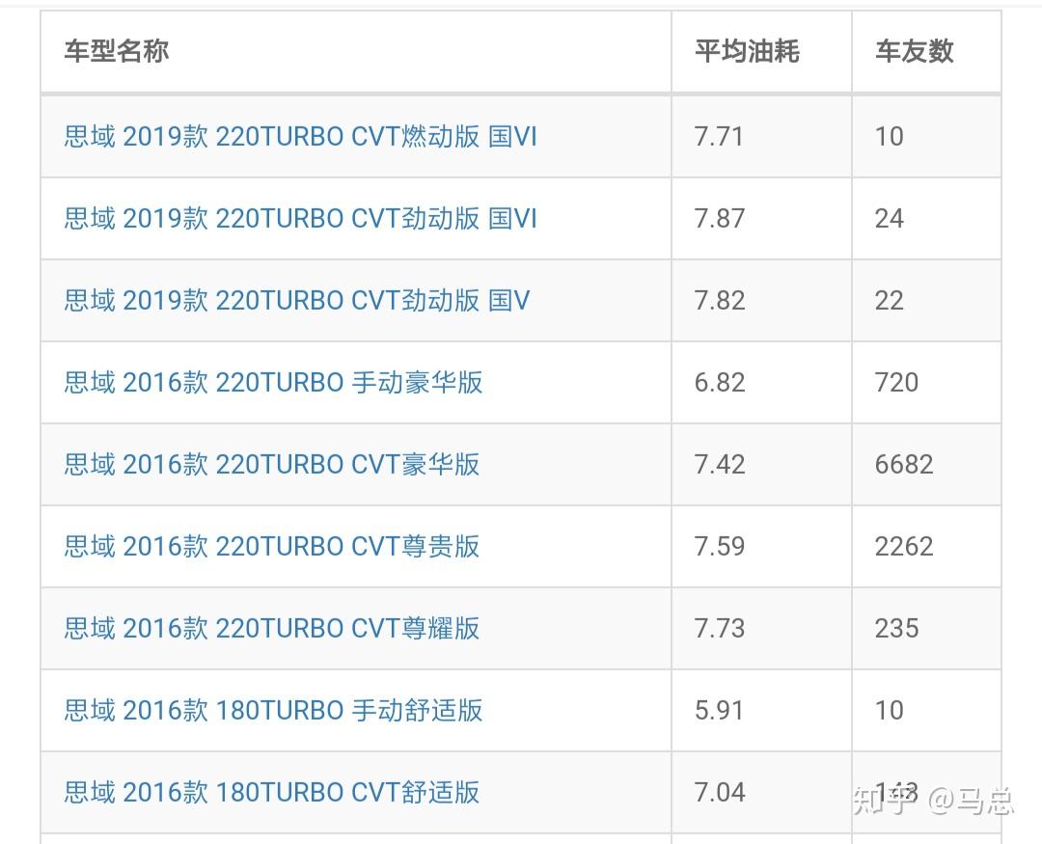Select the fuel value 5.91
Image resolution: width=1042 pixels, height=844 pixels.
[719, 711]
